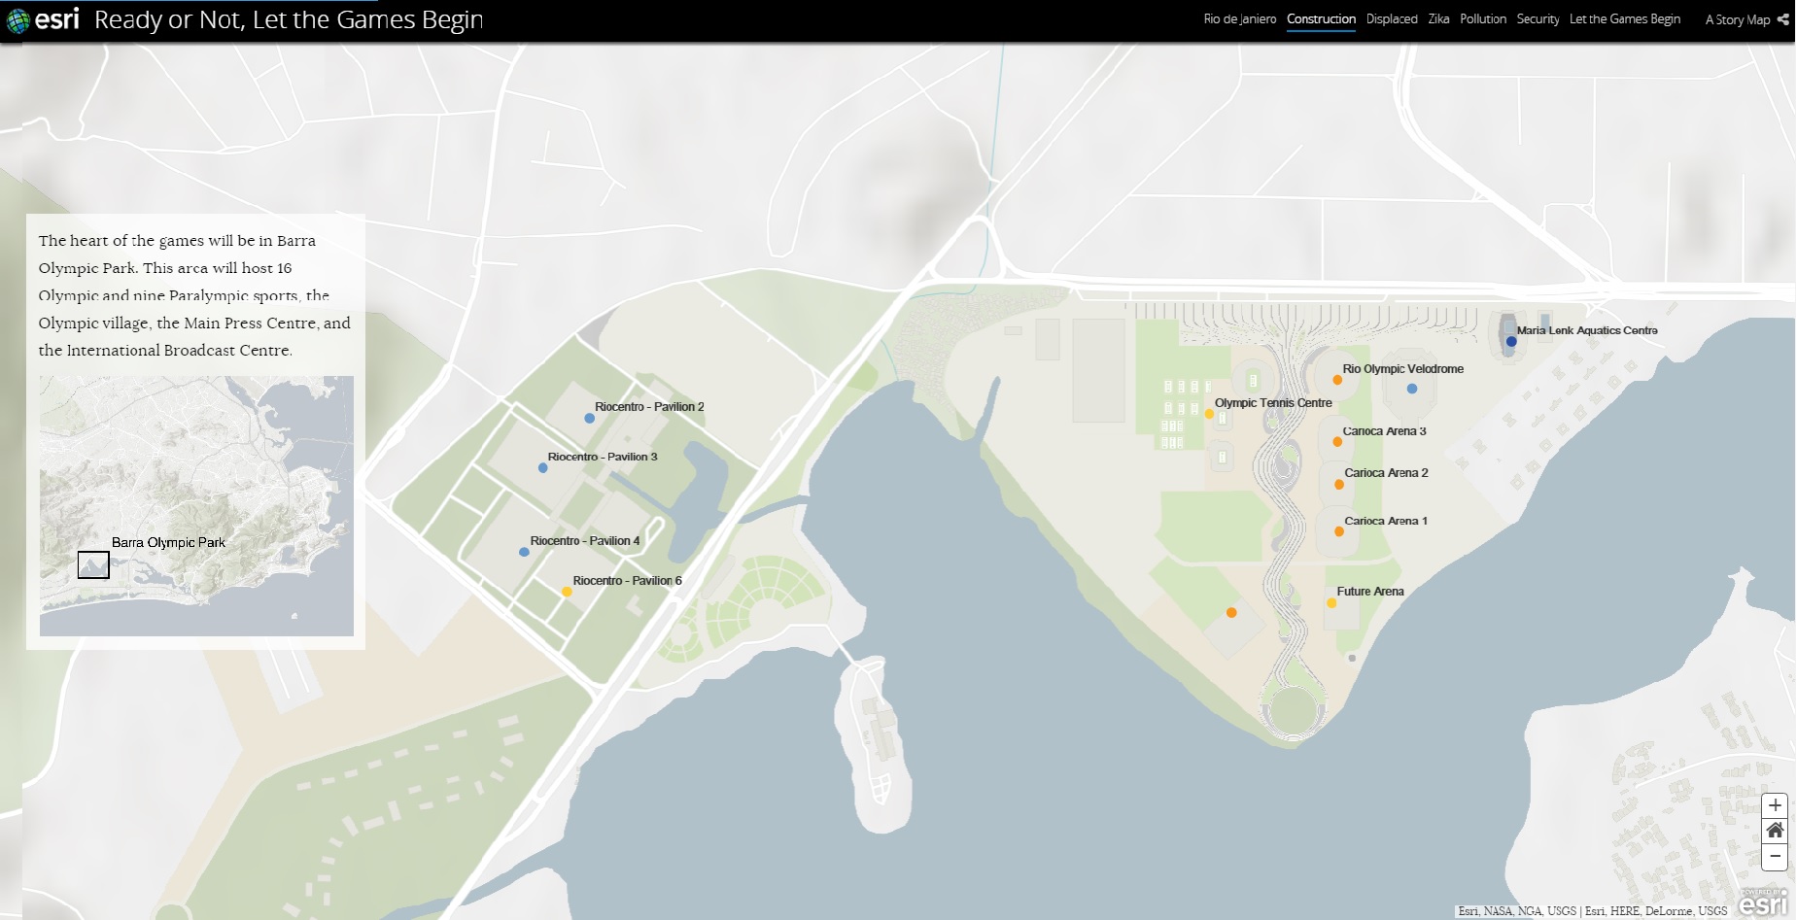1797x920 pixels.
Task: Go to the Zika tab
Action: click(1438, 19)
